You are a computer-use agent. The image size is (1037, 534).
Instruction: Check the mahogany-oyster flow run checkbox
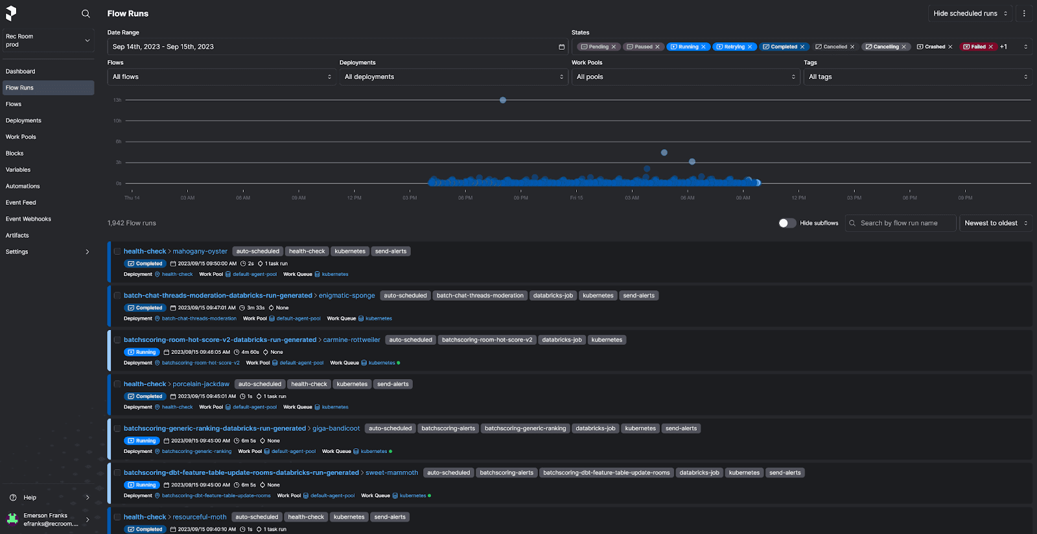coord(117,251)
